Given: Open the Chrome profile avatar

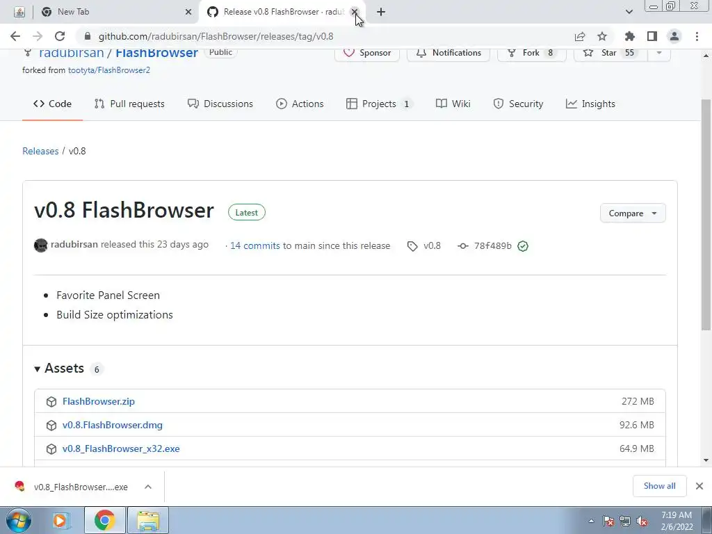Looking at the screenshot, I should tap(674, 36).
